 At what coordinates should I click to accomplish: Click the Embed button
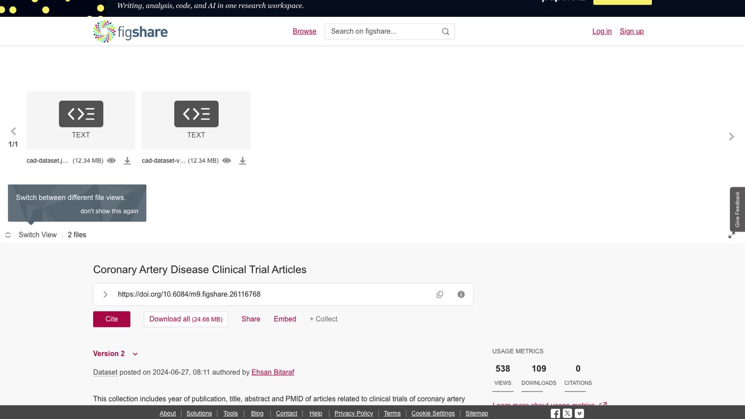[x=285, y=319]
